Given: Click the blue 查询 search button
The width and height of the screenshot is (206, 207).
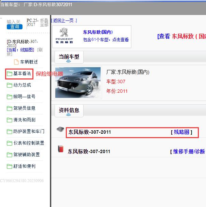Looking at the screenshot, I should point(15,27).
